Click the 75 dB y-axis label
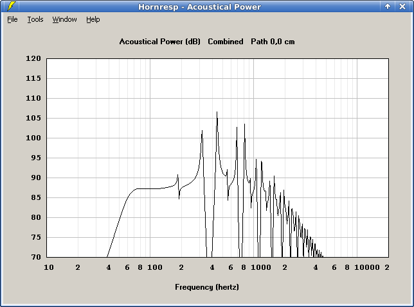Image resolution: width=414 pixels, height=307 pixels. [x=36, y=237]
